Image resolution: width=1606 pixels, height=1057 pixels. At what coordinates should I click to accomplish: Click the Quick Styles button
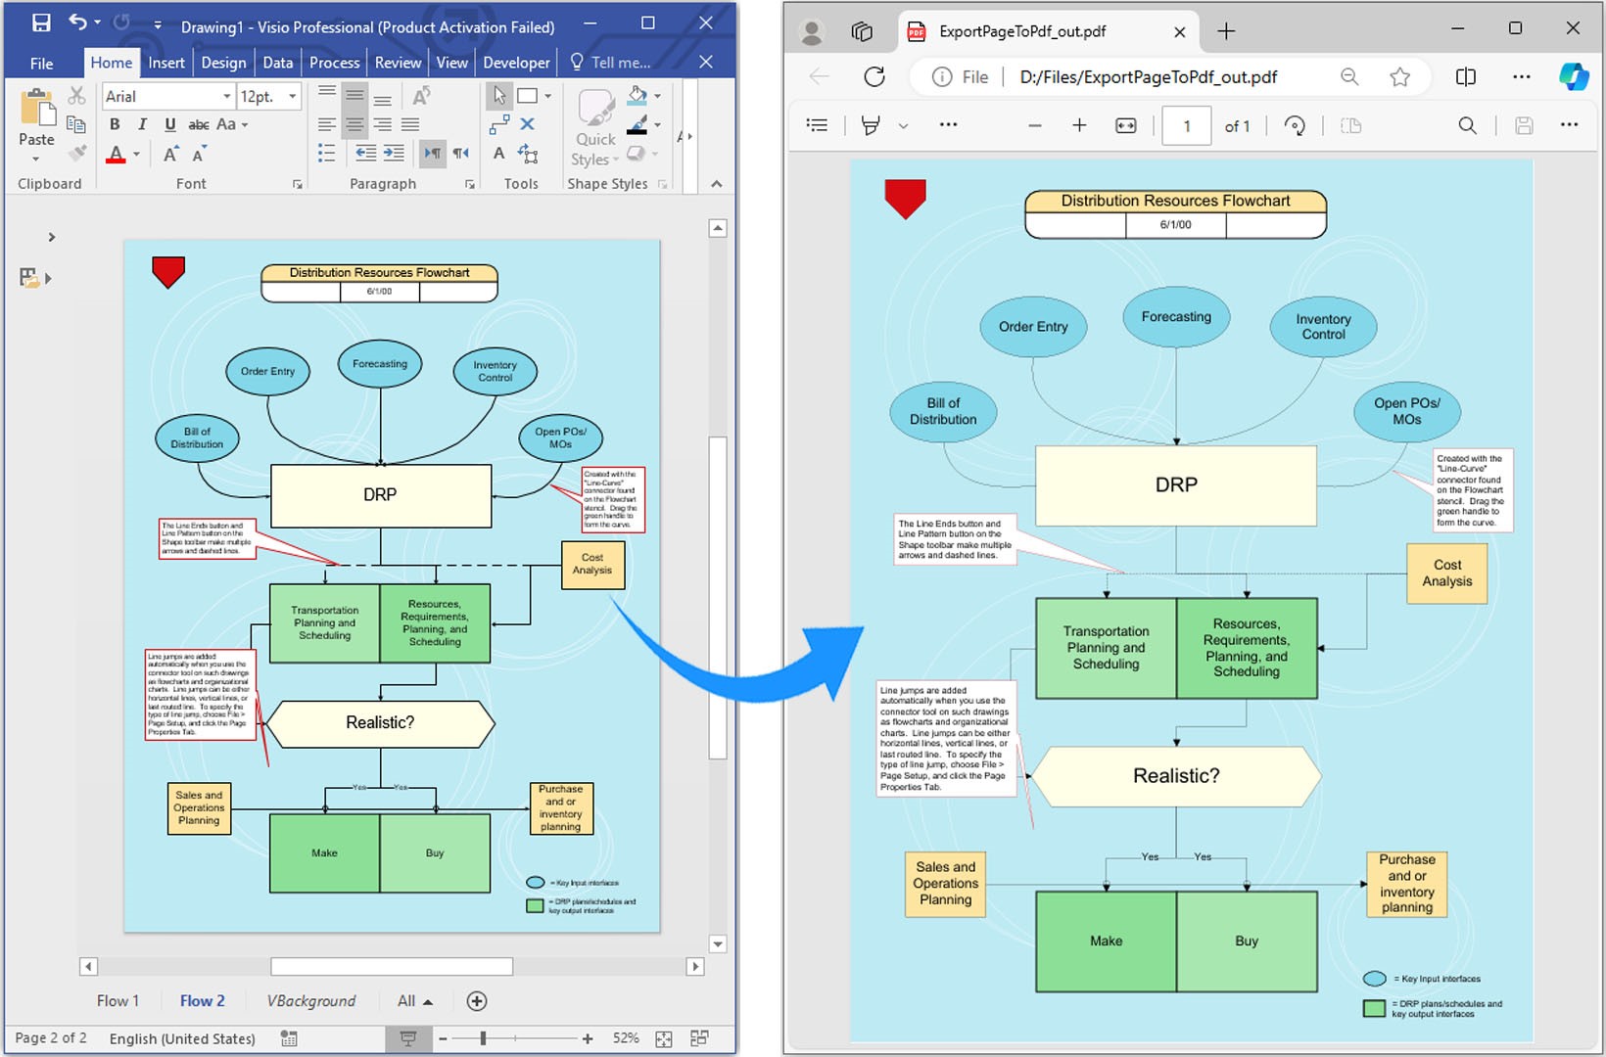(594, 128)
